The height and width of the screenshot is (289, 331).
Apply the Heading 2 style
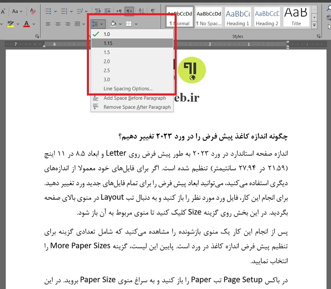[267, 17]
